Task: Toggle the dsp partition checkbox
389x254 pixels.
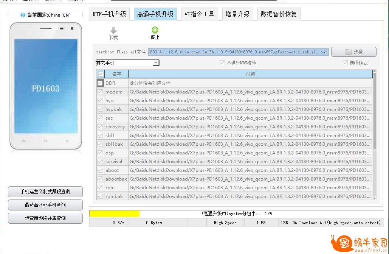Action: click(x=100, y=153)
